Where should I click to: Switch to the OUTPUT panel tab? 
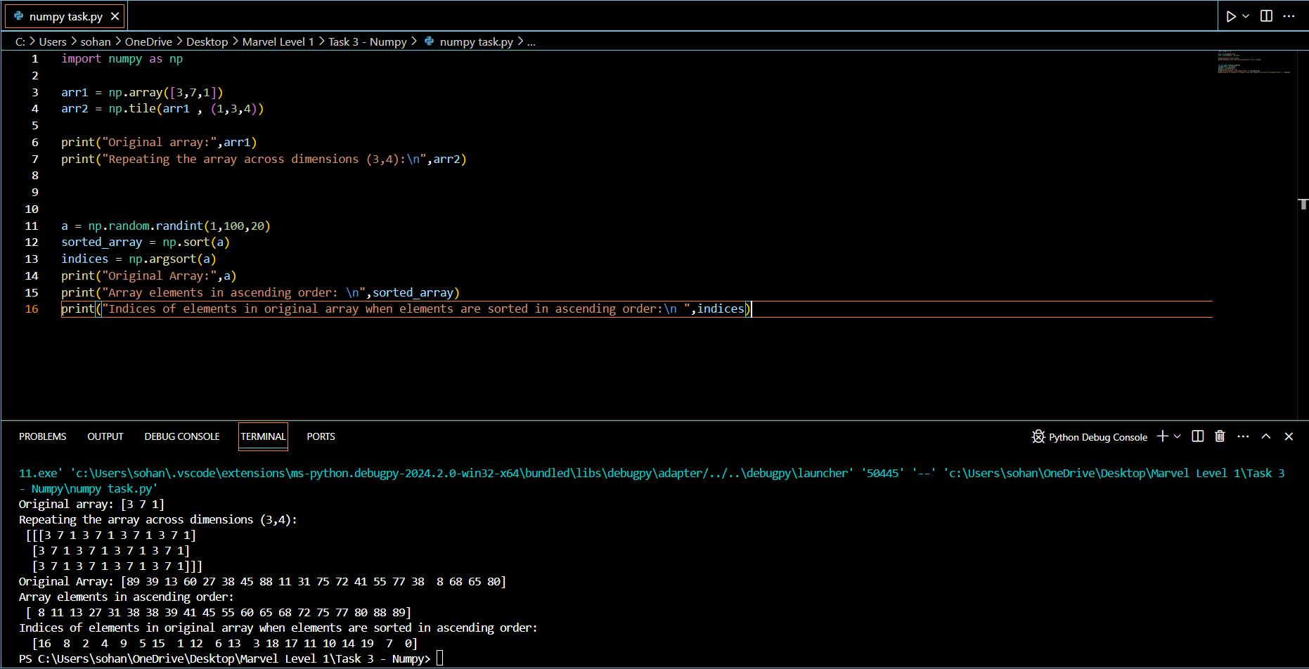coord(105,436)
